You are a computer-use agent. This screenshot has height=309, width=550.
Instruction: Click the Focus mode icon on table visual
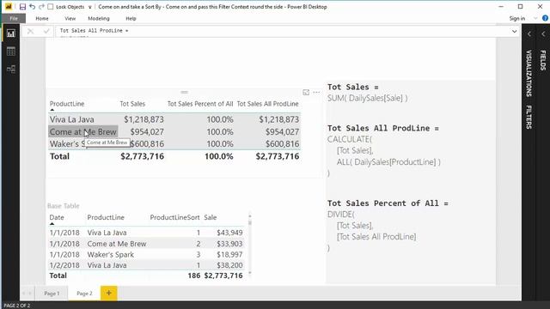coord(306,92)
